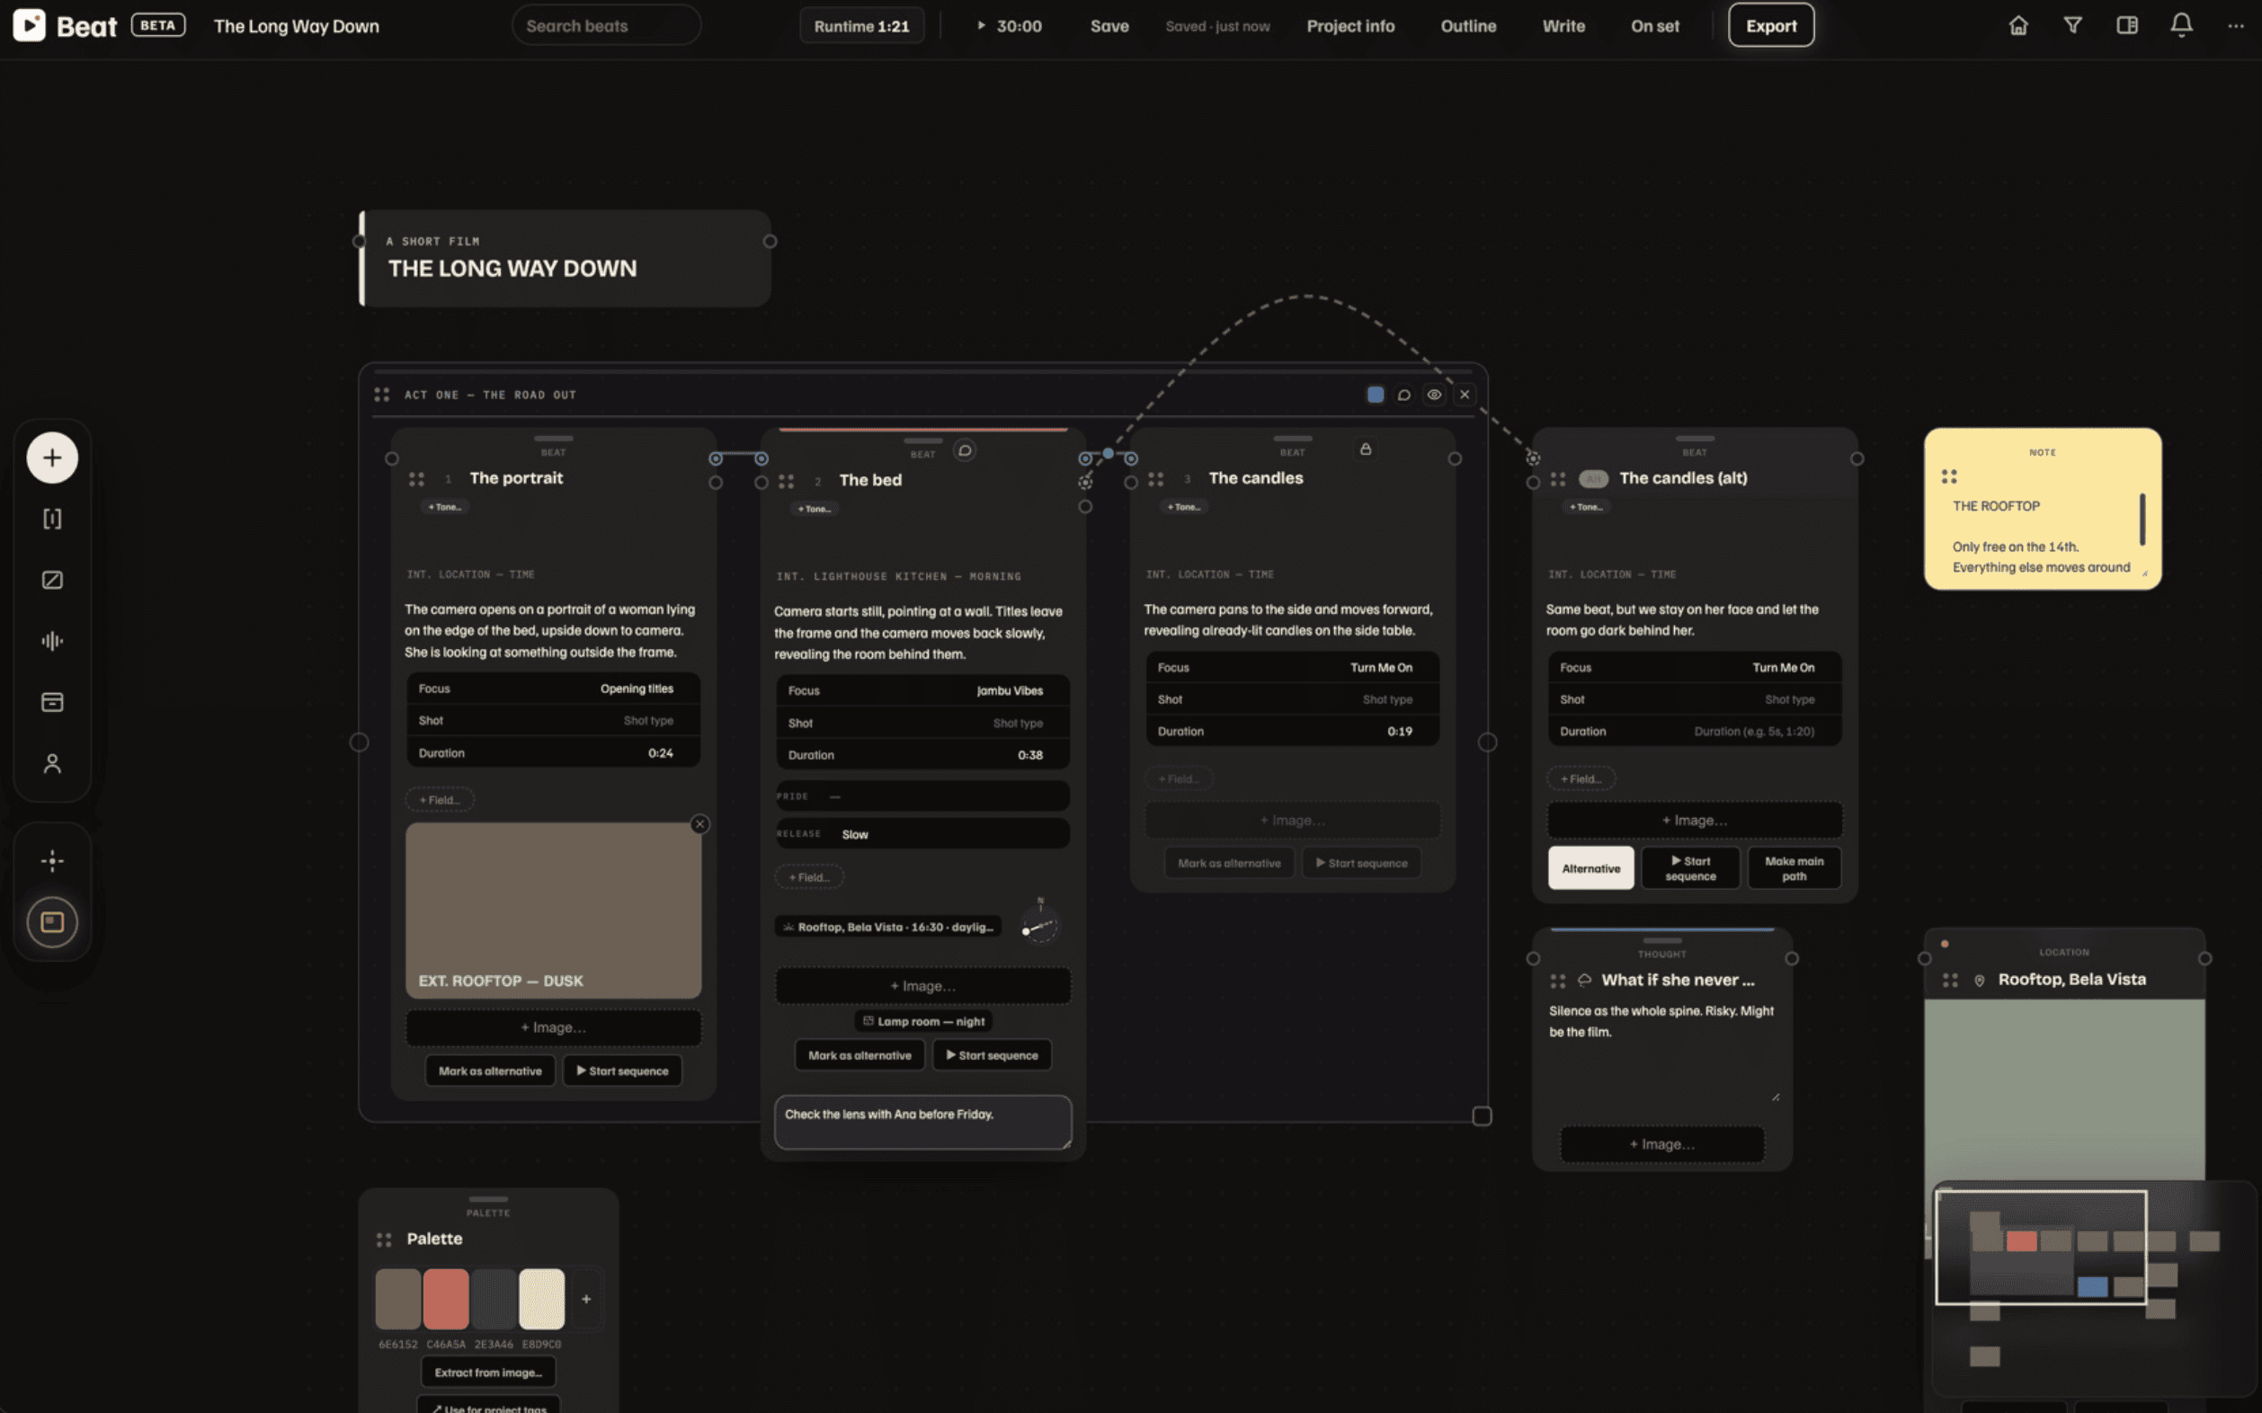Toggle the side panel layout icon
2262x1413 pixels.
[x=2126, y=26]
